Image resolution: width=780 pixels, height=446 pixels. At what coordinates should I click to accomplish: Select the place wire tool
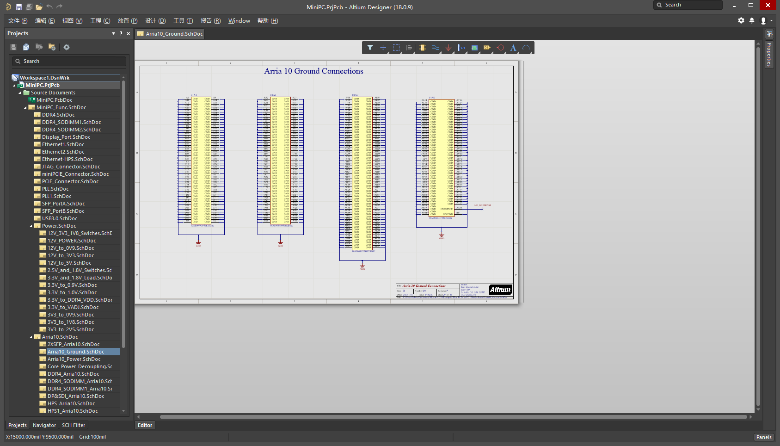[435, 48]
